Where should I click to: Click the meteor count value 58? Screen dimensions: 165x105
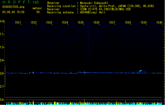pyautogui.click(x=38, y=12)
